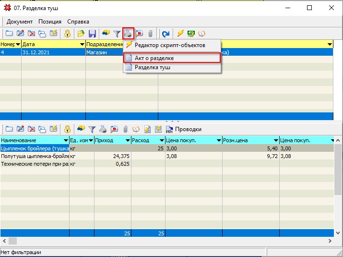The height and width of the screenshot is (257, 343).
Task: Select the Полутуша цыпленка-бройлера row
Action: click(x=35, y=156)
